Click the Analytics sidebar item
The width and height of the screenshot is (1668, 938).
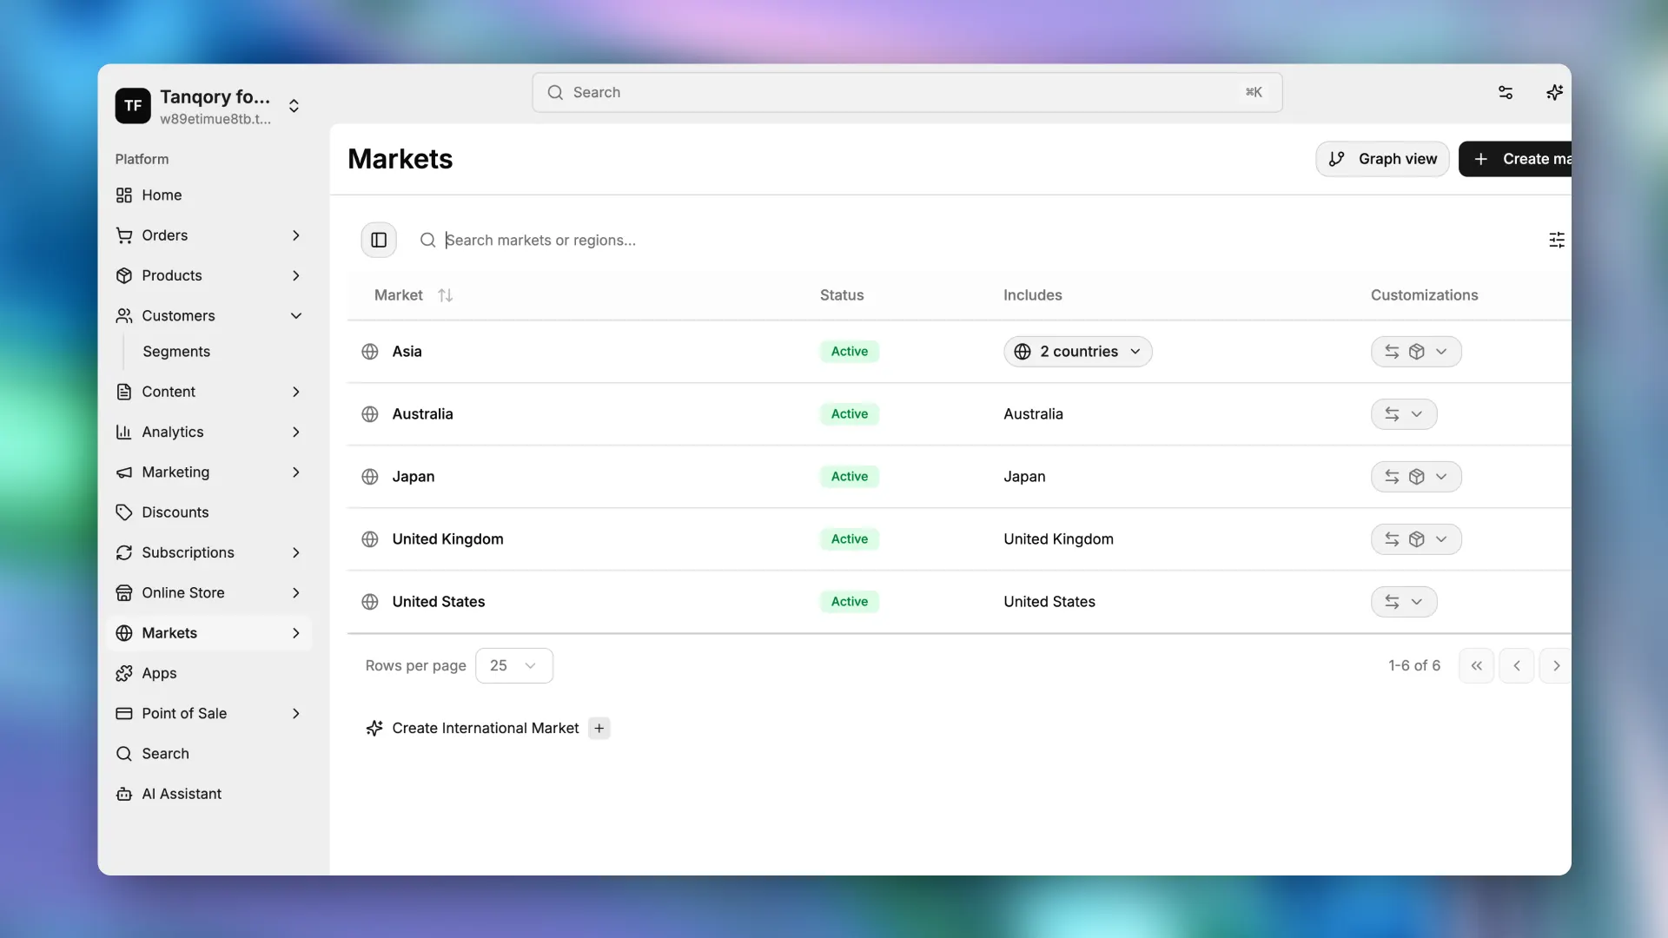209,432
